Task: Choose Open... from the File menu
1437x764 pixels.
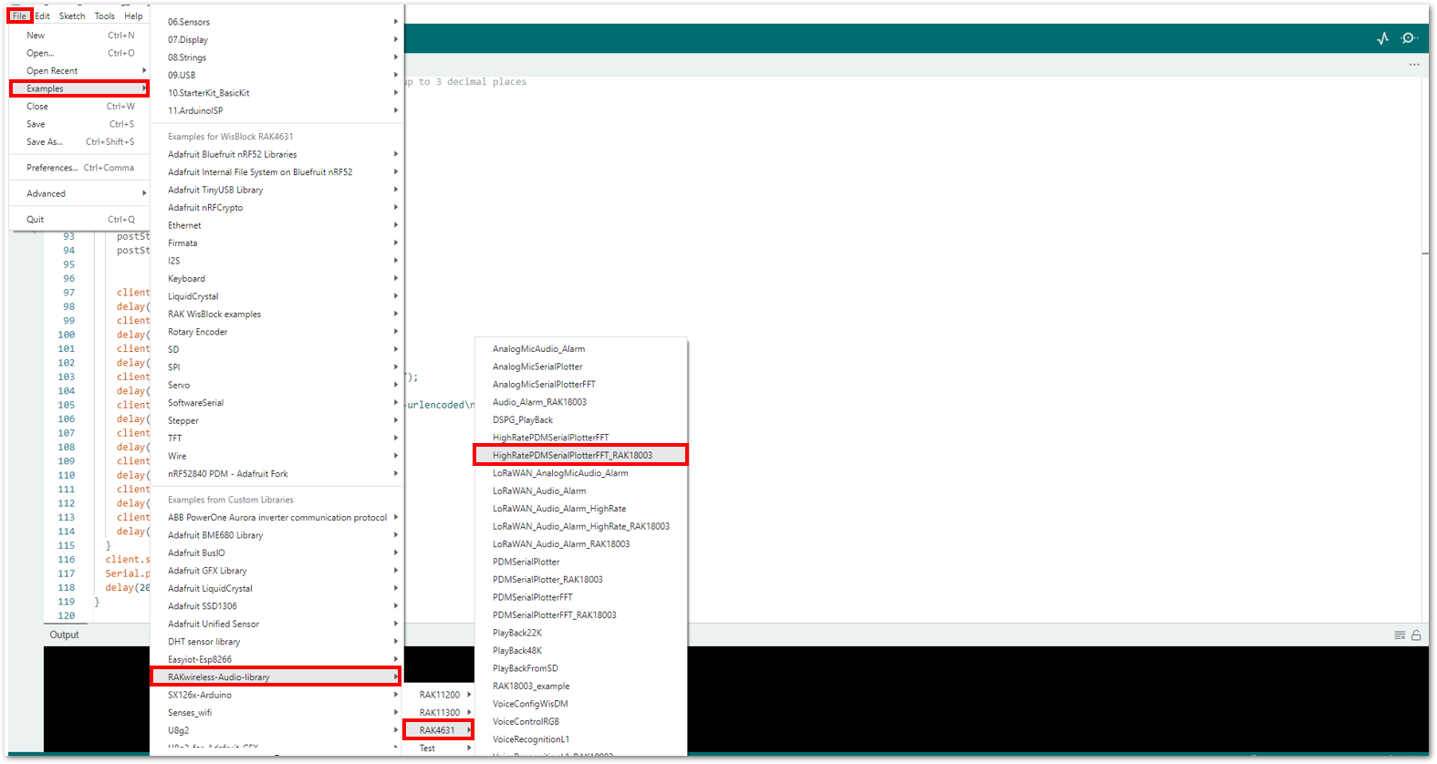Action: pyautogui.click(x=80, y=53)
